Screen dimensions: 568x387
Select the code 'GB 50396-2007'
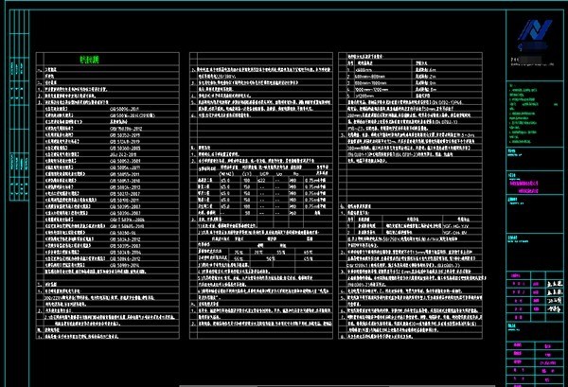[125, 213]
